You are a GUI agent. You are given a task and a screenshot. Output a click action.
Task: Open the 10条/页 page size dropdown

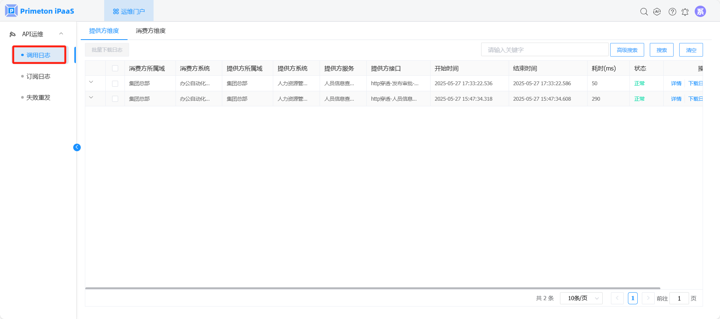pos(581,298)
